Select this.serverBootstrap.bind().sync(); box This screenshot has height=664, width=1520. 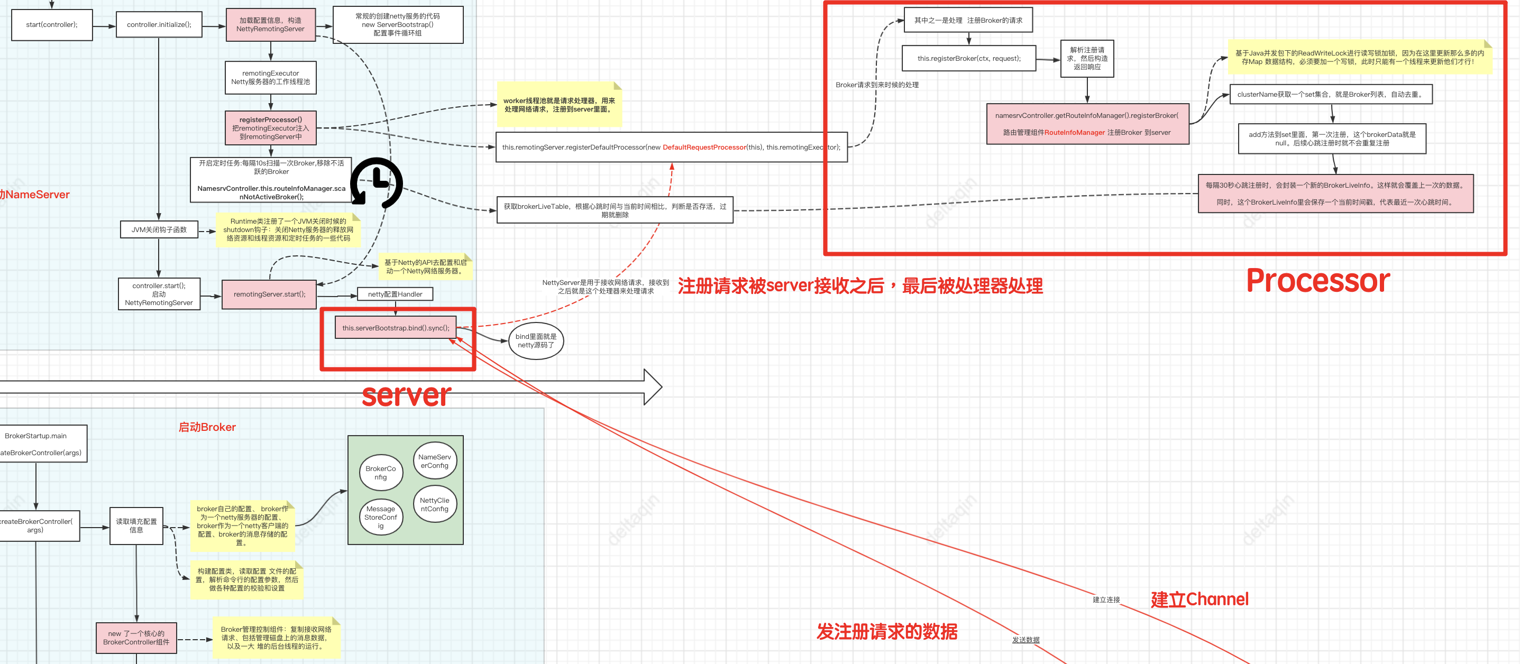click(396, 328)
